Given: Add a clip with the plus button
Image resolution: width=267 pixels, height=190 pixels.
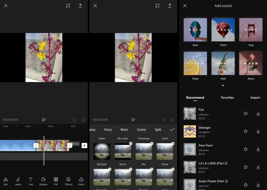Looking at the screenshot, I should [x=84, y=145].
